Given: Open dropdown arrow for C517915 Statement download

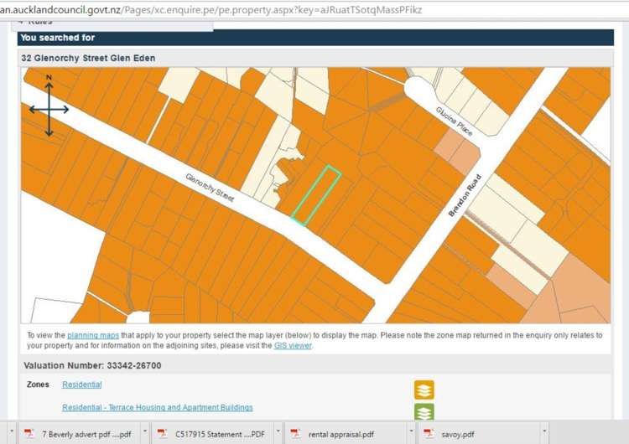Looking at the screenshot, I should (278, 433).
